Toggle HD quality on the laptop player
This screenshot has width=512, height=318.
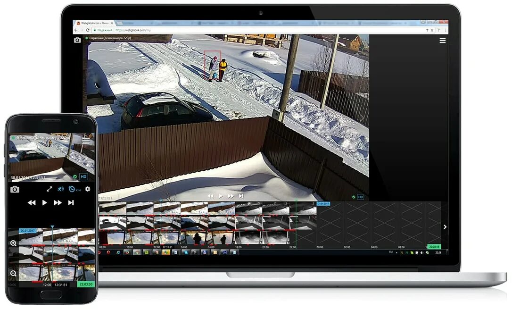click(x=361, y=197)
